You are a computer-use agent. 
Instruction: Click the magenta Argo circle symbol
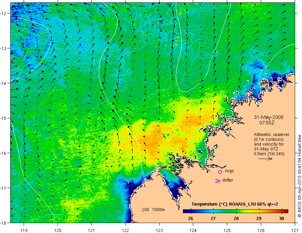[x=220, y=172]
